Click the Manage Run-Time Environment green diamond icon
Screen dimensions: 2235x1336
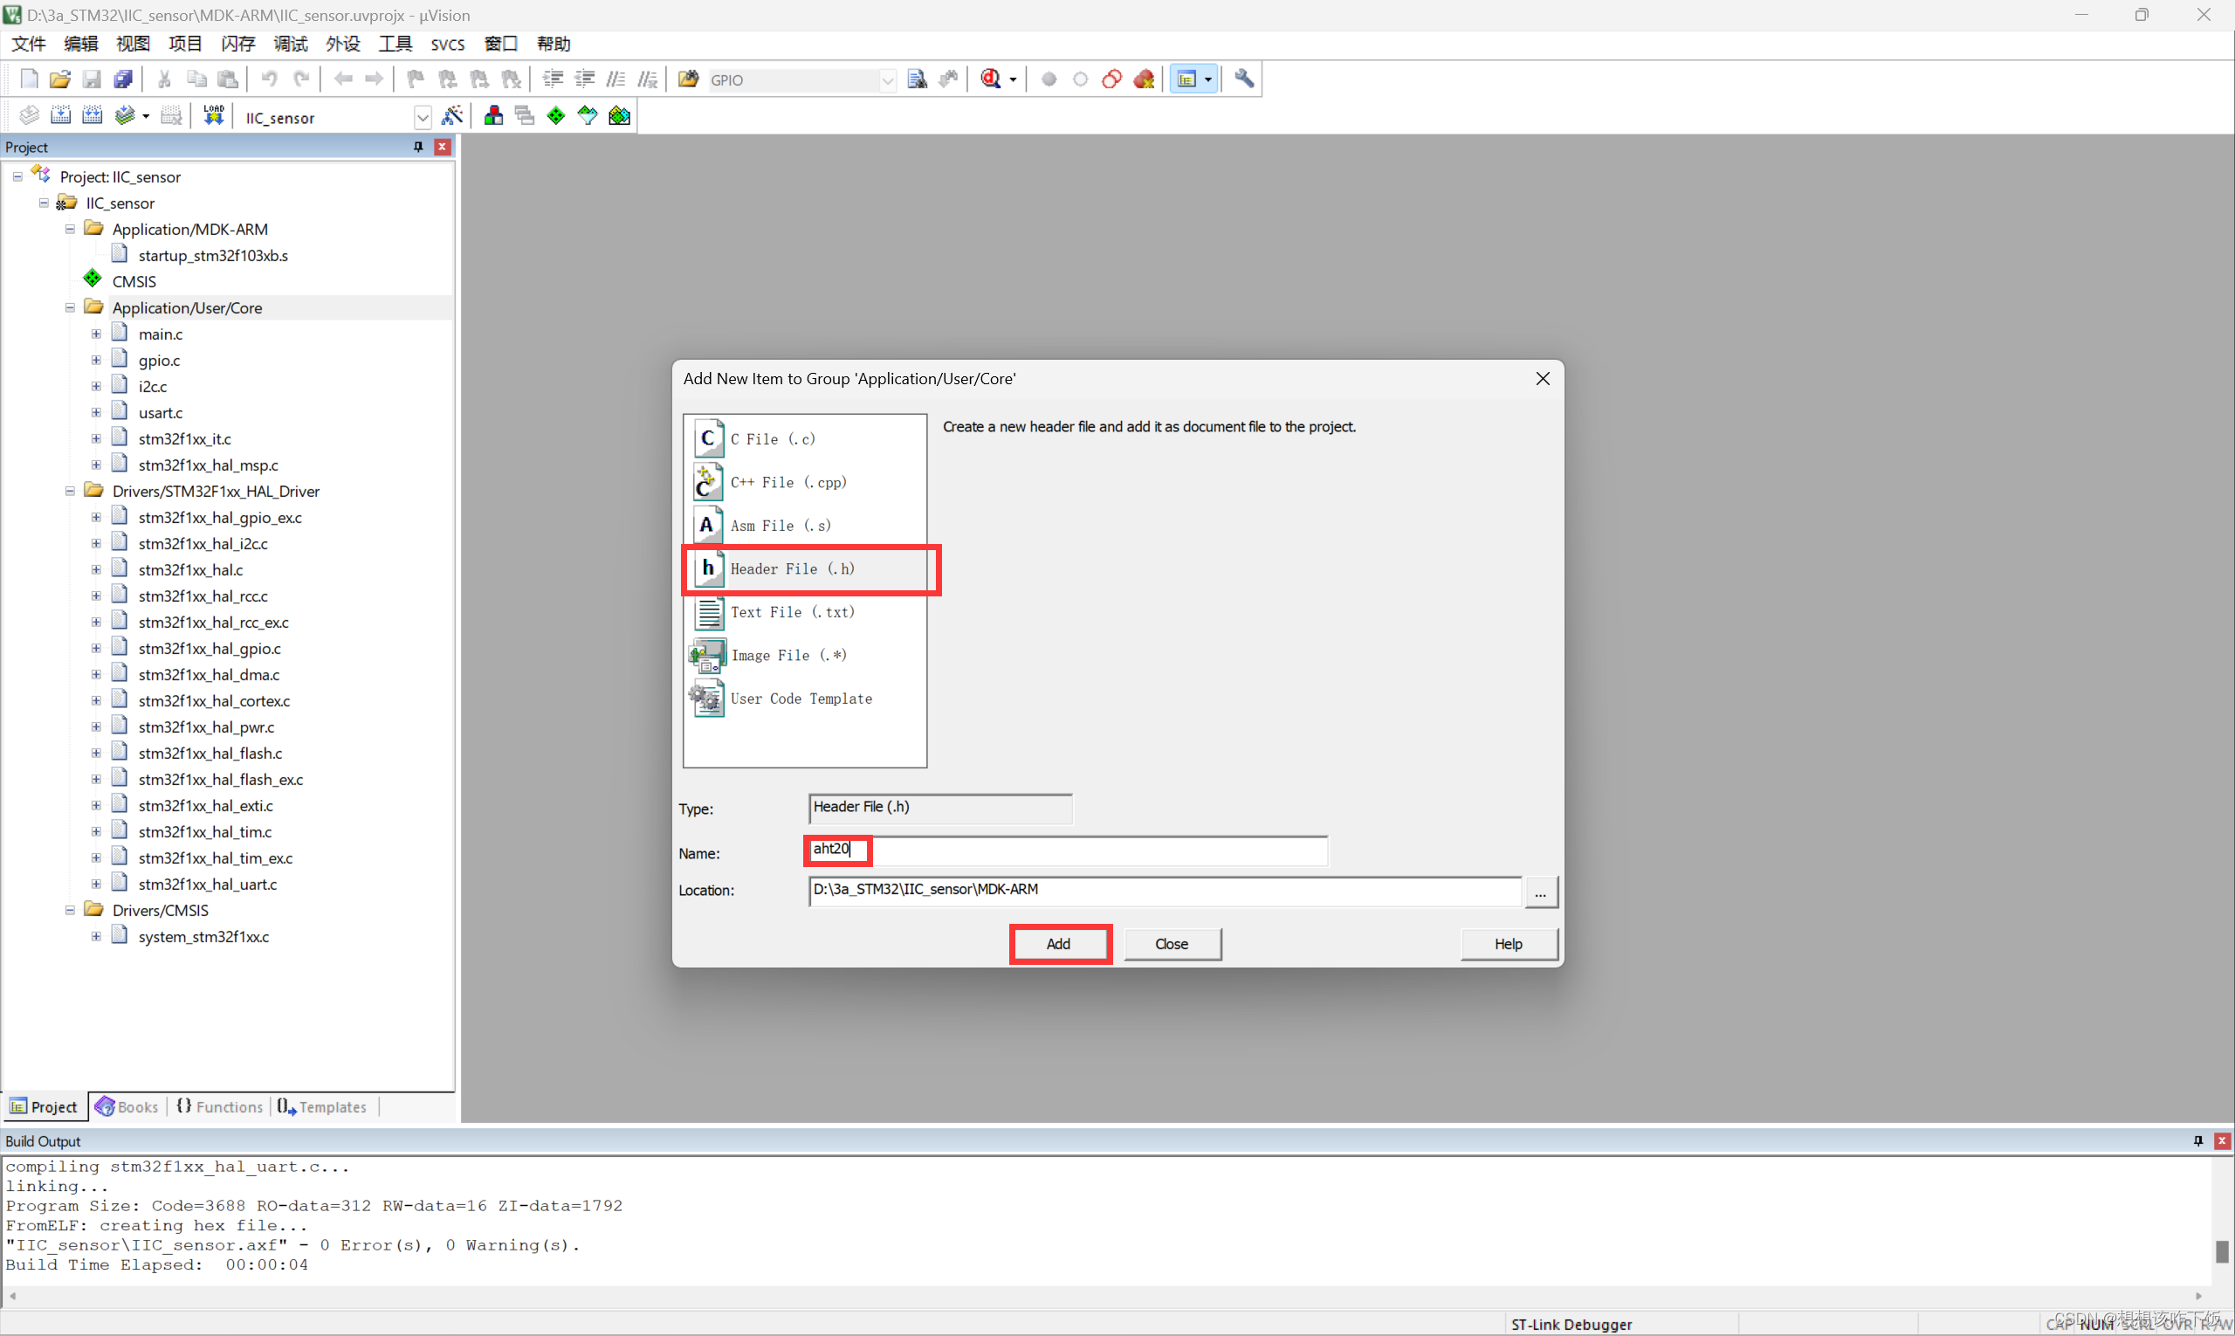(x=556, y=116)
